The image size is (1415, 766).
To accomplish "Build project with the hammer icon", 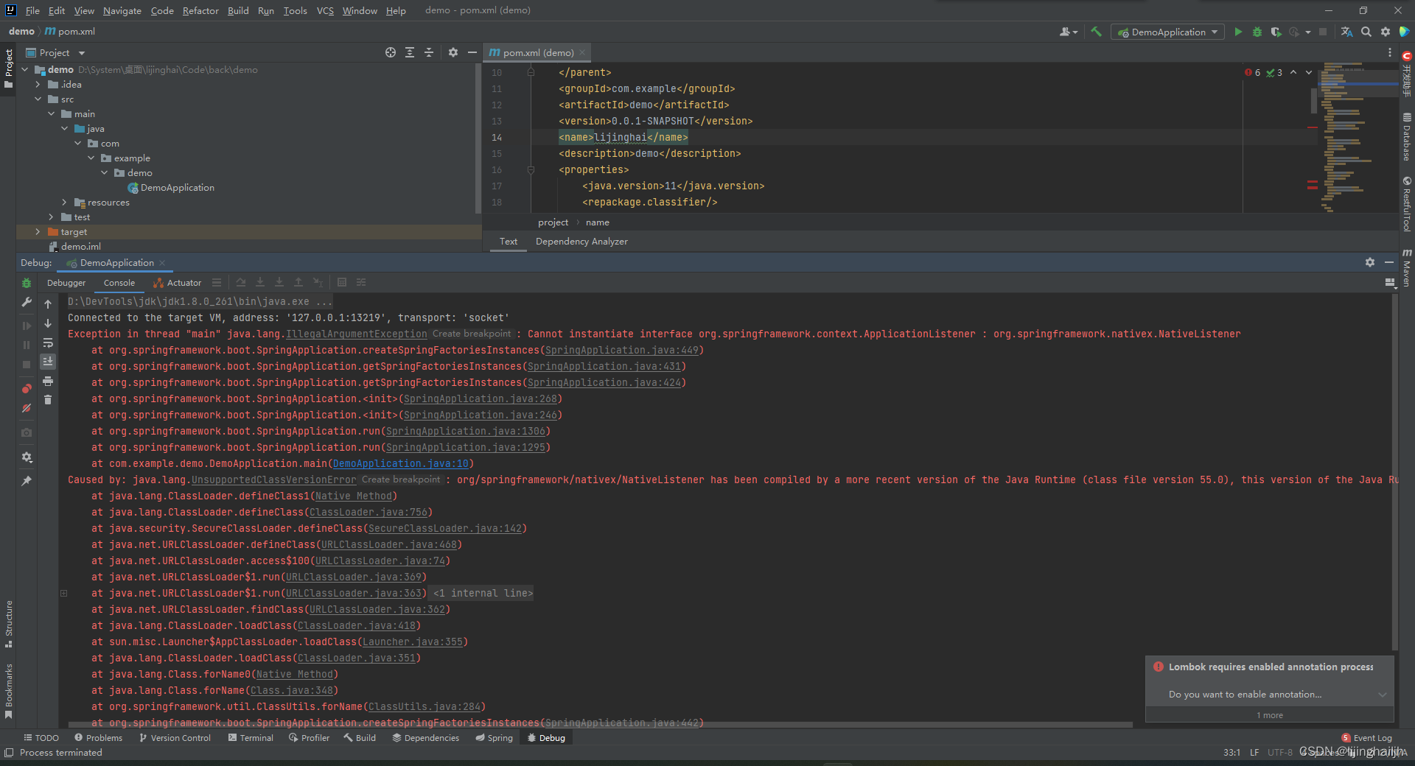I will click(x=1097, y=32).
